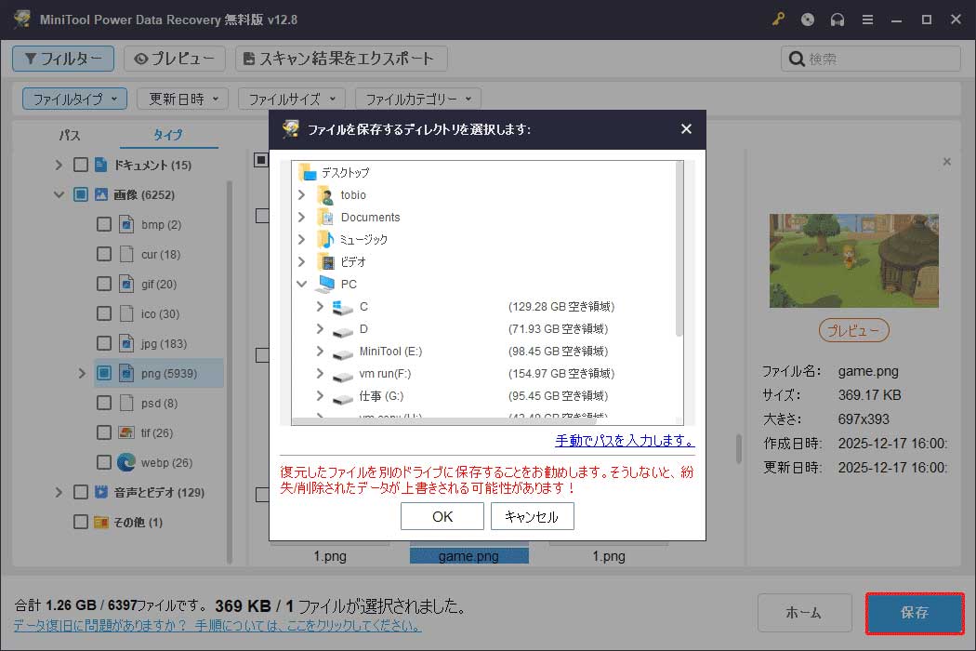Click the headset support icon
976x651 pixels.
836,19
